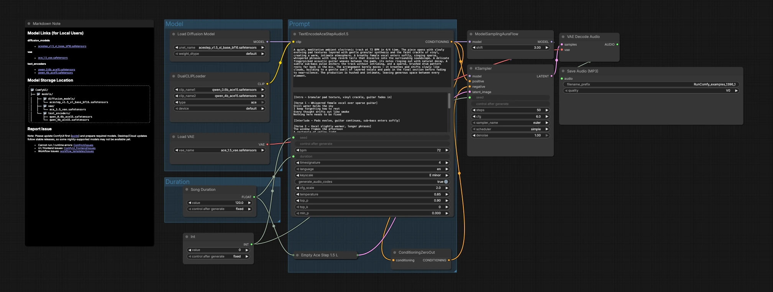Click the clip input port on TextEncodeAceStepAudio1.5

[294, 42]
